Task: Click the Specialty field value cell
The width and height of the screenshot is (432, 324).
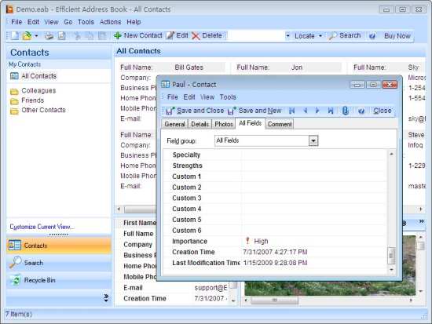Action: pyautogui.click(x=314, y=155)
